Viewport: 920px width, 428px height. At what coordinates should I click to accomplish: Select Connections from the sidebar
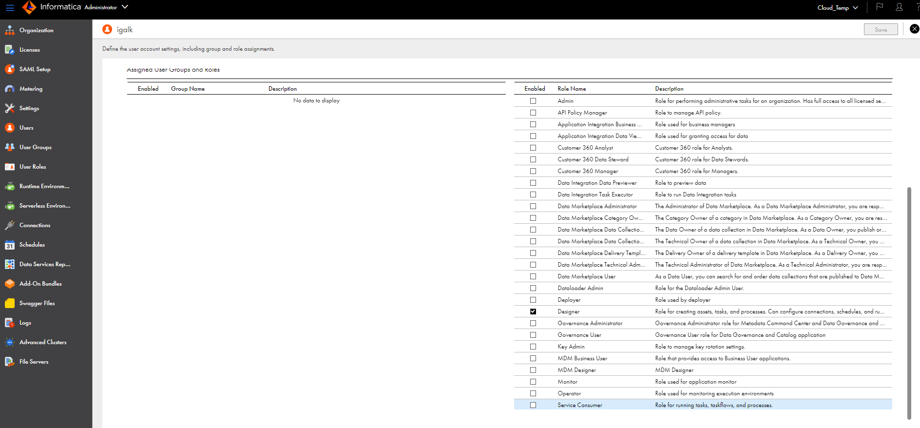tap(35, 225)
